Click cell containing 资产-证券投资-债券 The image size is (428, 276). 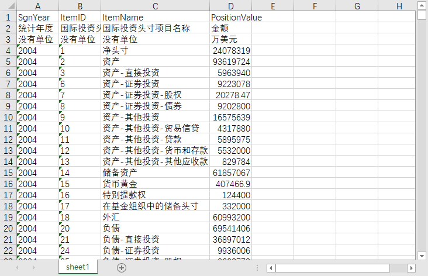(156, 106)
